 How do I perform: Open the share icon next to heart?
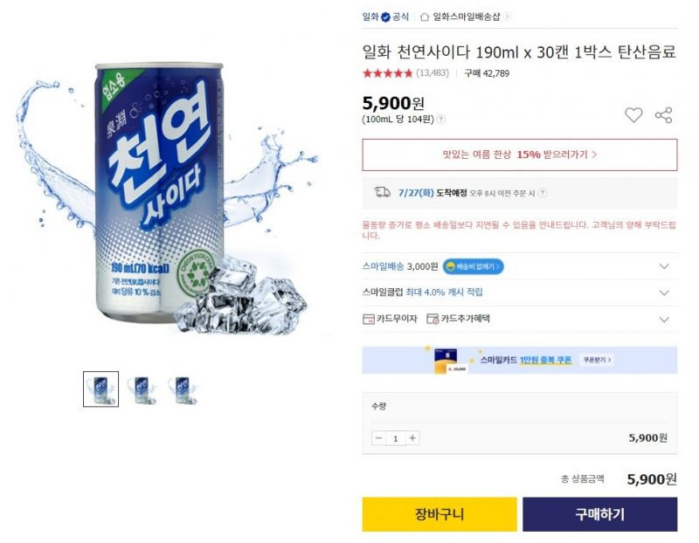tap(663, 115)
